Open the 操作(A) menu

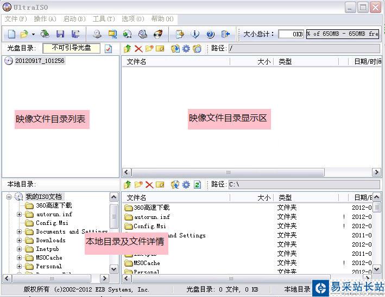45,19
